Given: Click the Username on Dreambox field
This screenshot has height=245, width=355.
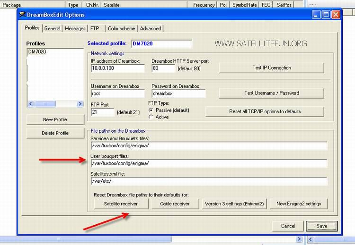Looking at the screenshot, I should (x=118, y=93).
